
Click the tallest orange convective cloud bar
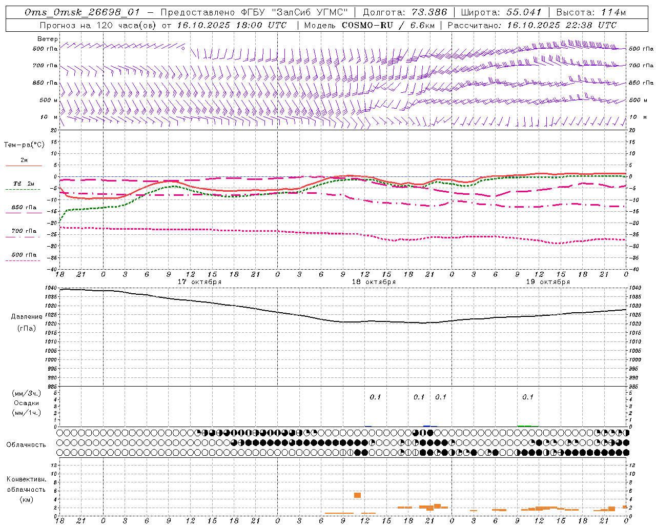[357, 495]
